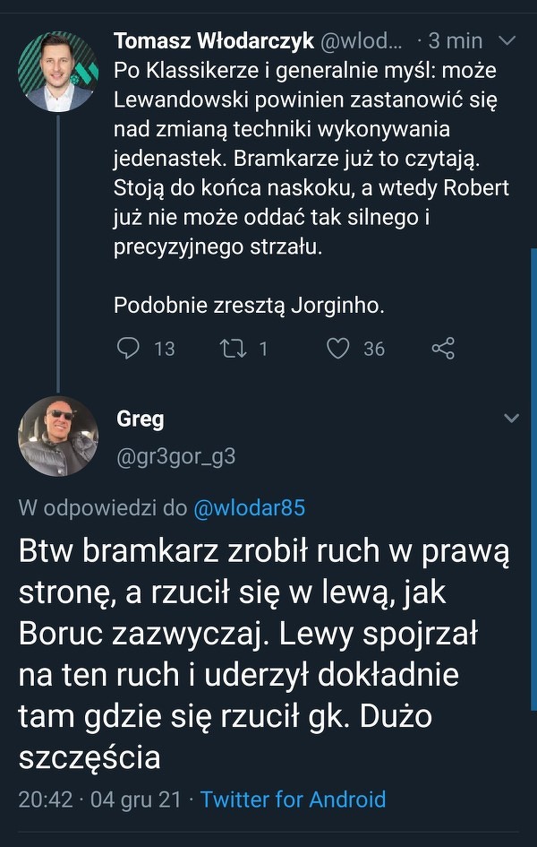Open Tomasz Włodarczyk's profile picture

(x=58, y=73)
